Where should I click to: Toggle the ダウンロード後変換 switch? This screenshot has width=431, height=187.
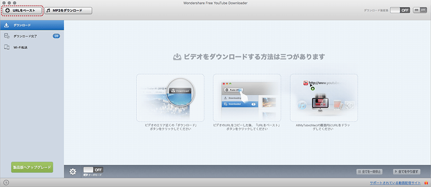[400, 10]
